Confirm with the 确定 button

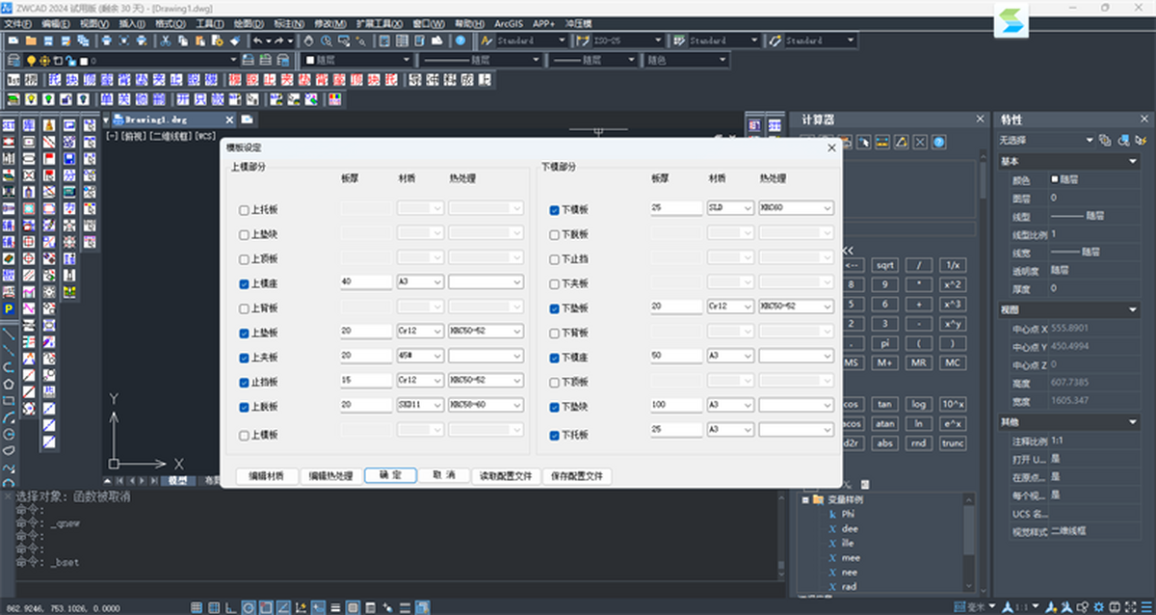[x=390, y=475]
